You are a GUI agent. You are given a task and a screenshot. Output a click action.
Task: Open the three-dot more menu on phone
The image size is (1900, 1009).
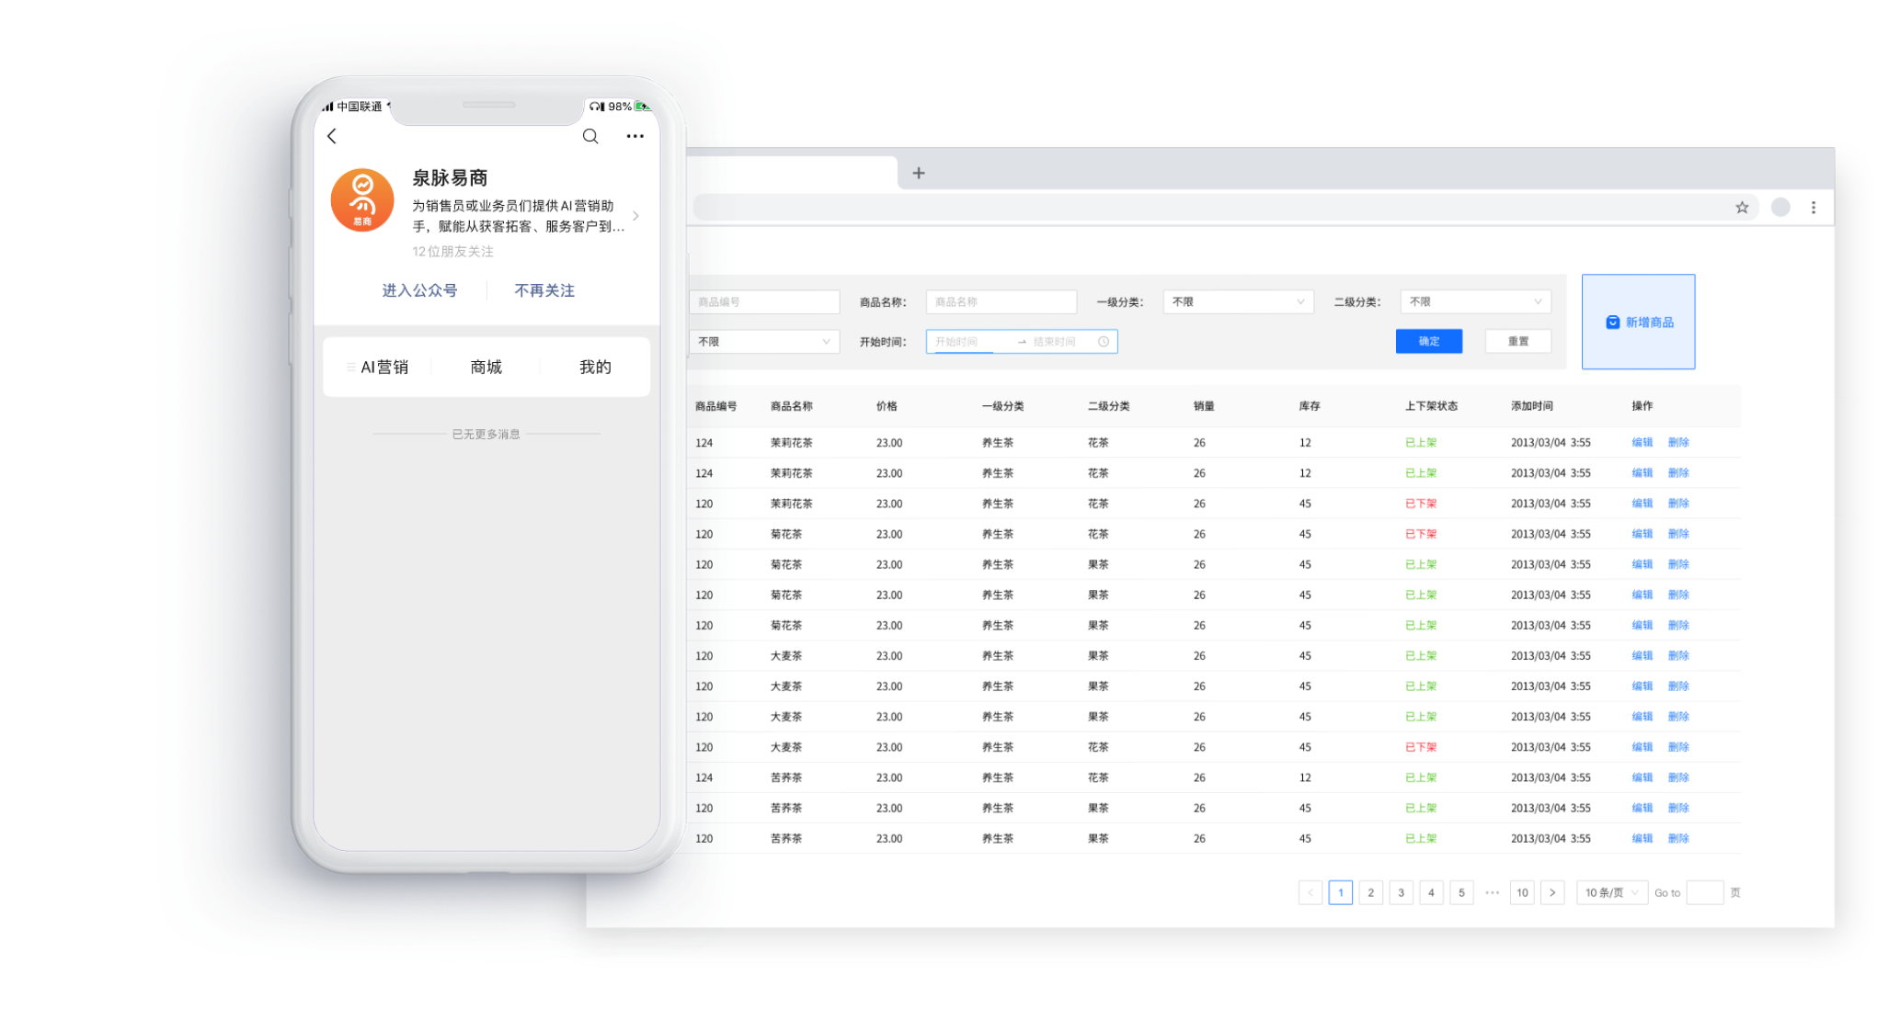(635, 136)
